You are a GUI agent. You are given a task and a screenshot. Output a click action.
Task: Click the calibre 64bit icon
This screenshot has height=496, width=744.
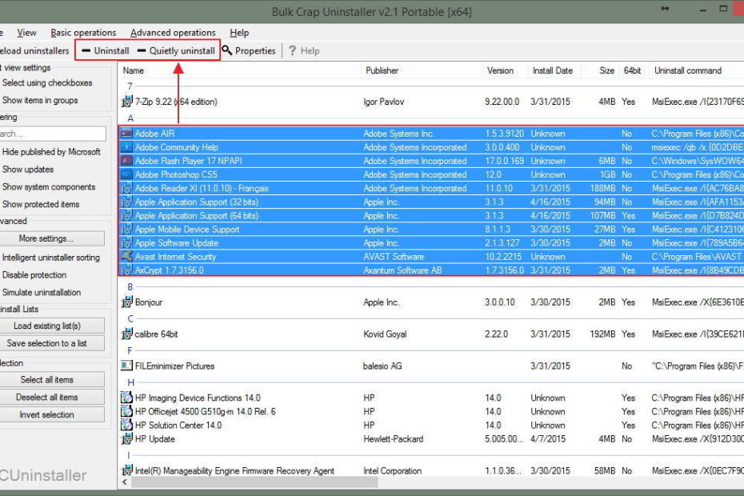(126, 334)
